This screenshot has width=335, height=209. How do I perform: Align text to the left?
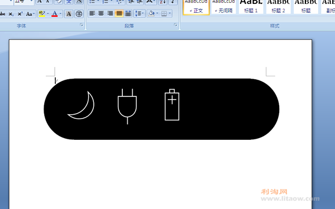point(92,13)
